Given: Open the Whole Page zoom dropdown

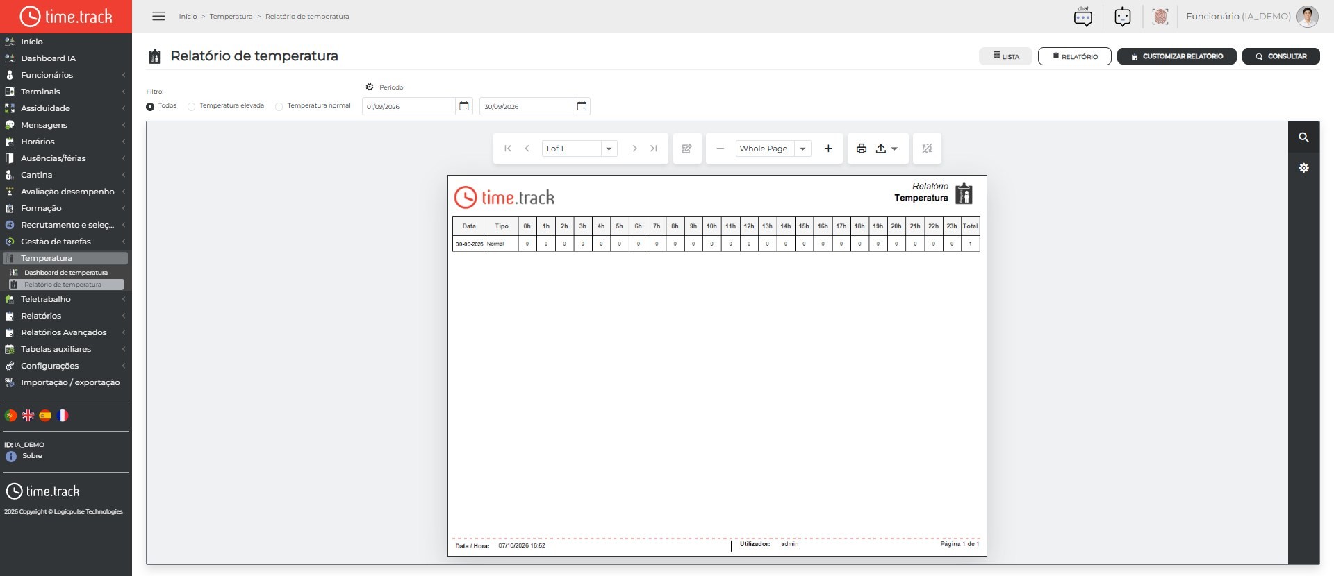Looking at the screenshot, I should click(x=802, y=149).
